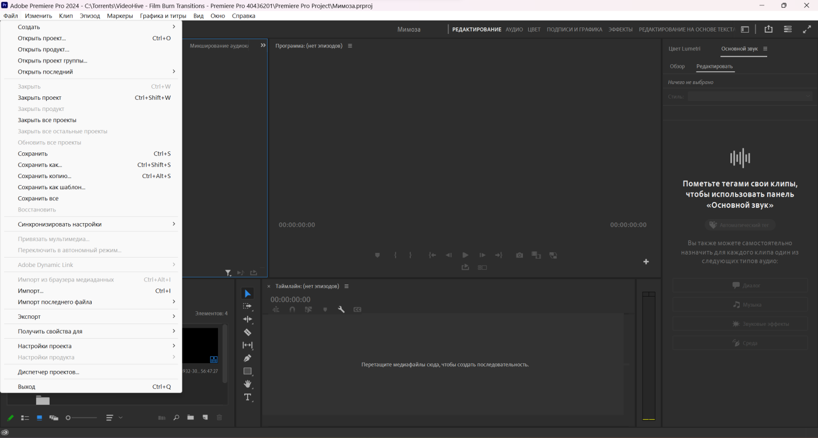The image size is (818, 438).
Task: Open the Обзор tab in Essential Sound
Action: [677, 67]
